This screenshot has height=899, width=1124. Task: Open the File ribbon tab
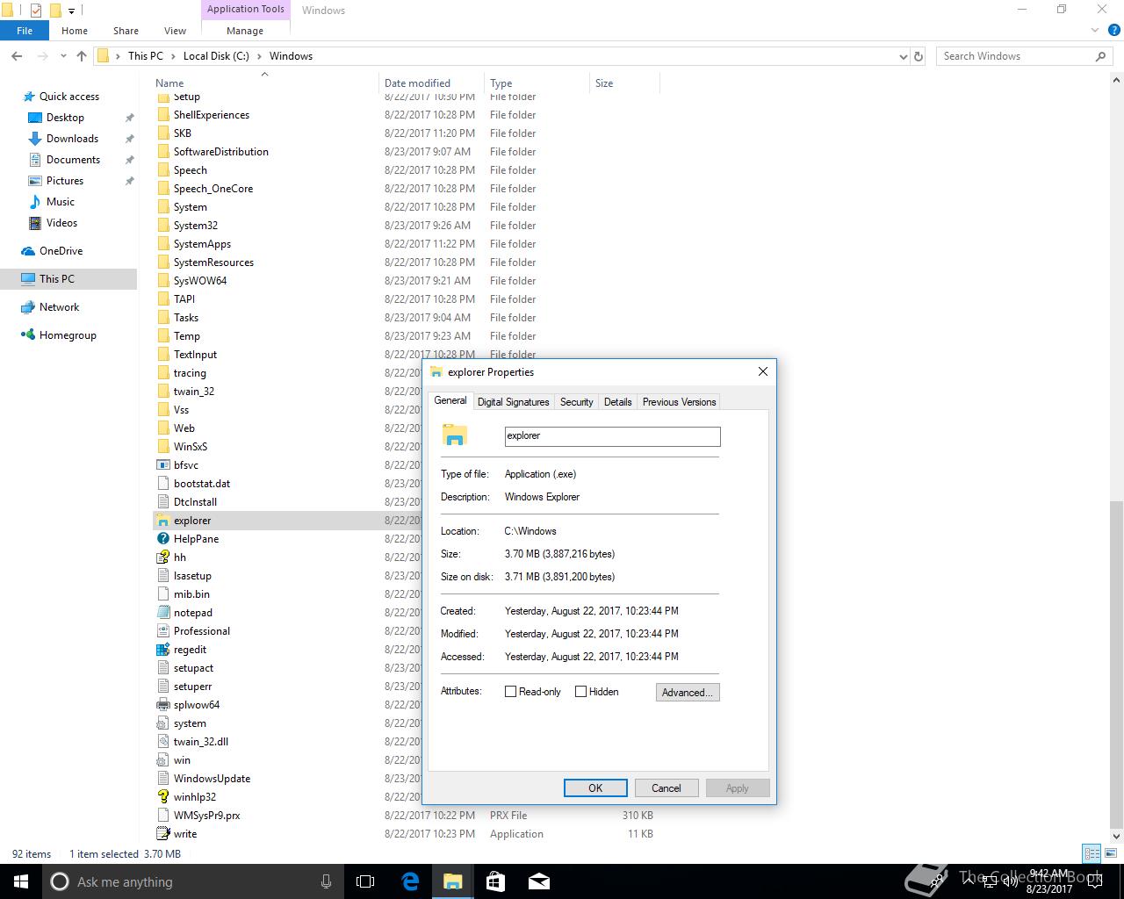tap(25, 31)
